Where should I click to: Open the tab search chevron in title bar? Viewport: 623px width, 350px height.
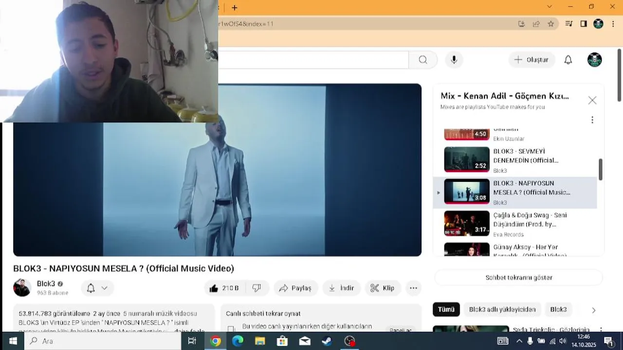pyautogui.click(x=550, y=7)
